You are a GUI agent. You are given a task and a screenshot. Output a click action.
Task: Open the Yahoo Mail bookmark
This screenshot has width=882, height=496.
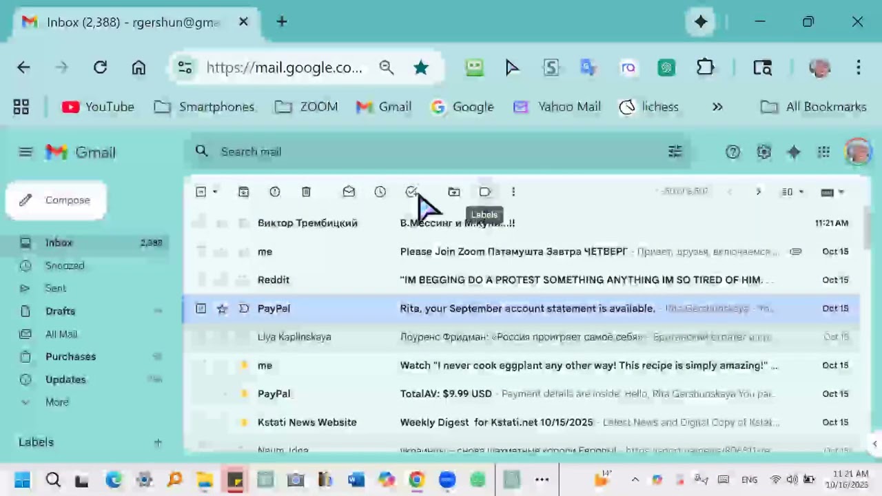click(557, 107)
